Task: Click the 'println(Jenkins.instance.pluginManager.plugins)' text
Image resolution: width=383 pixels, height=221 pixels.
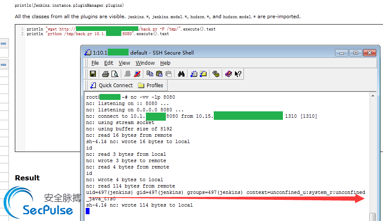Action: coord(69,5)
